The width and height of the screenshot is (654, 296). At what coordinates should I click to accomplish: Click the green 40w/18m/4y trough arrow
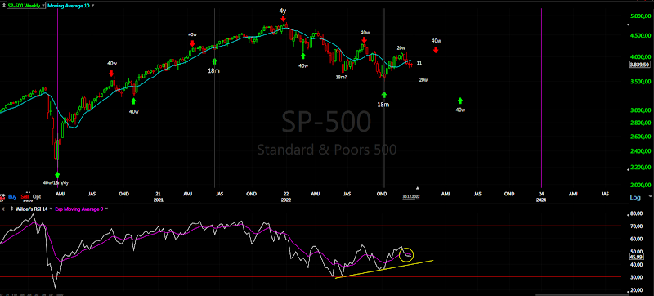tap(57, 175)
